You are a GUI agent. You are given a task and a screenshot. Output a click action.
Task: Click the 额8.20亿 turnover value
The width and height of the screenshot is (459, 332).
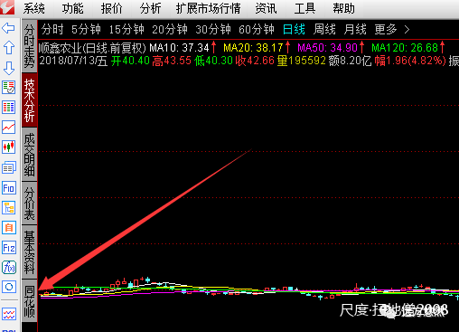[x=350, y=61]
